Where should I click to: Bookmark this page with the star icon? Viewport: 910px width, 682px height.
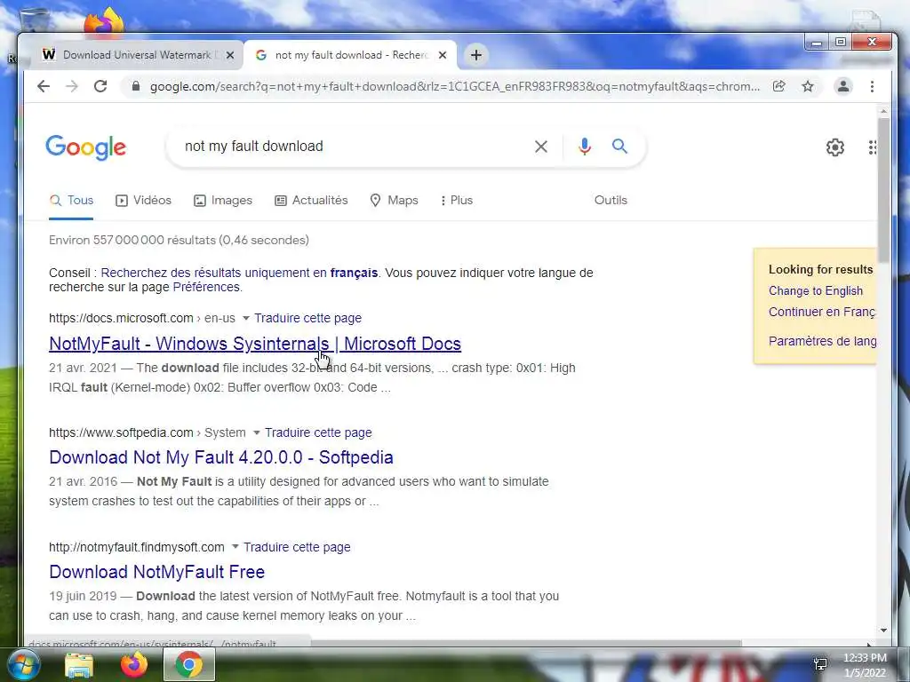807,86
